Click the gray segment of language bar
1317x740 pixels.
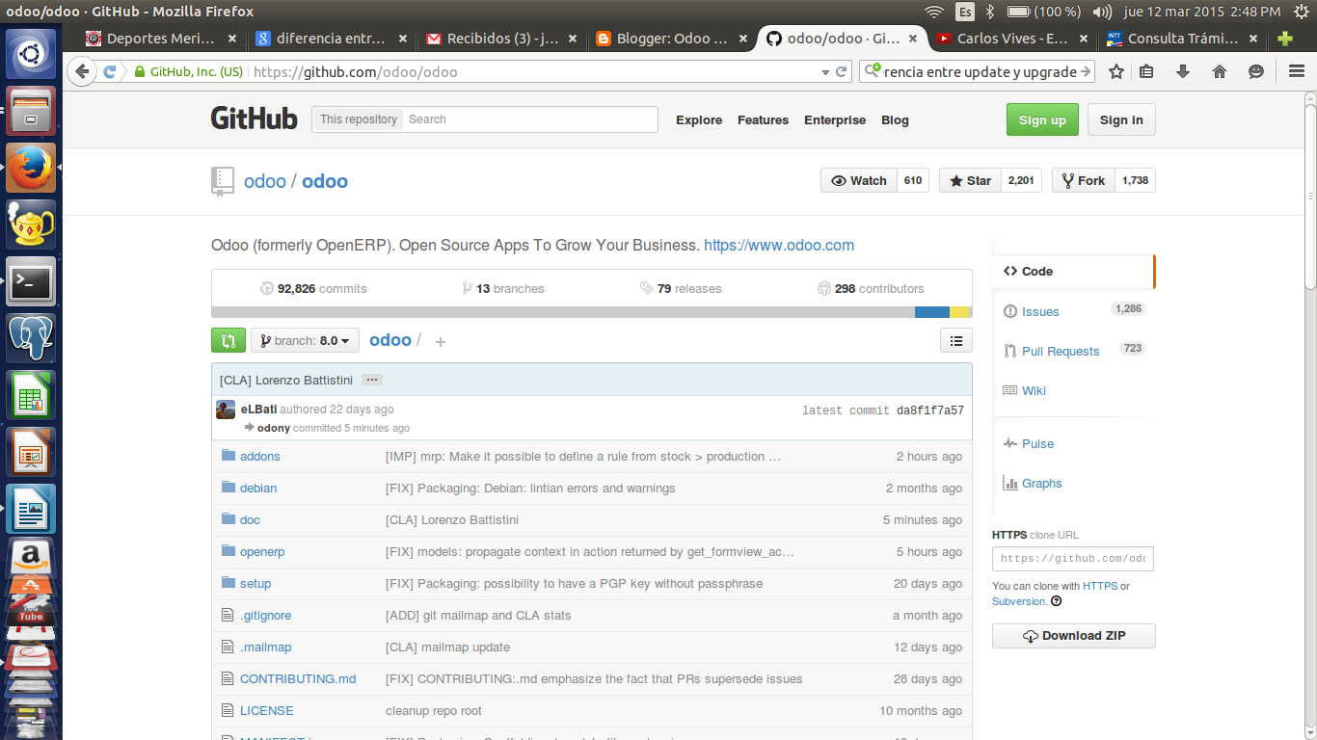(x=563, y=312)
